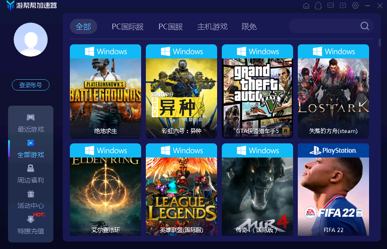Click the 登录账号 login button
This screenshot has width=387, height=249.
pos(31,85)
